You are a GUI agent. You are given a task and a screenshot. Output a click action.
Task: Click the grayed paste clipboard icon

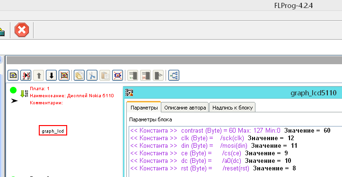coord(105,76)
